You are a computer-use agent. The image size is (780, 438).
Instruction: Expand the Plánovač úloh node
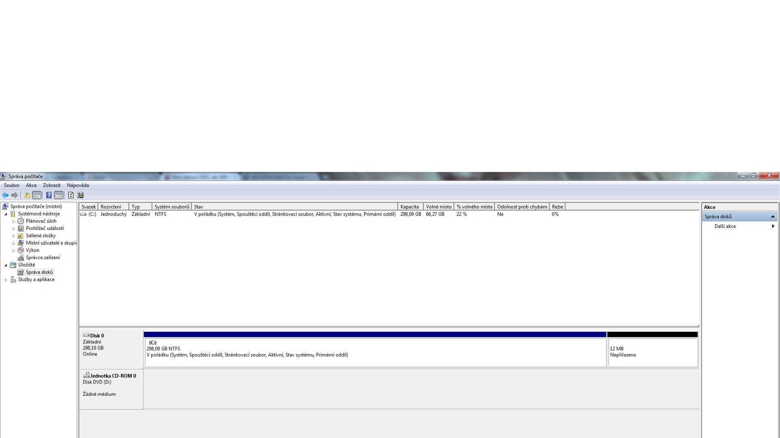tap(13, 221)
